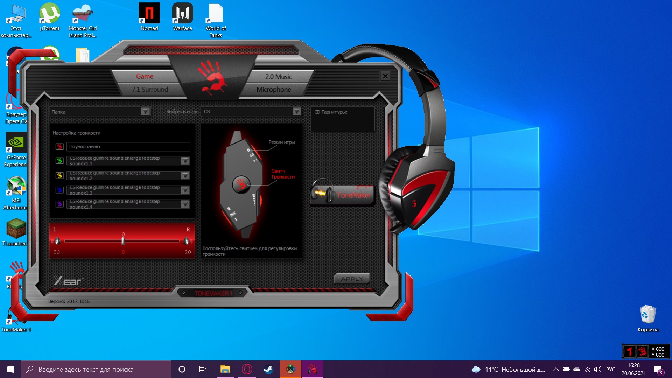
Task: Switch to the 7.1 Surround tab
Action: (150, 90)
